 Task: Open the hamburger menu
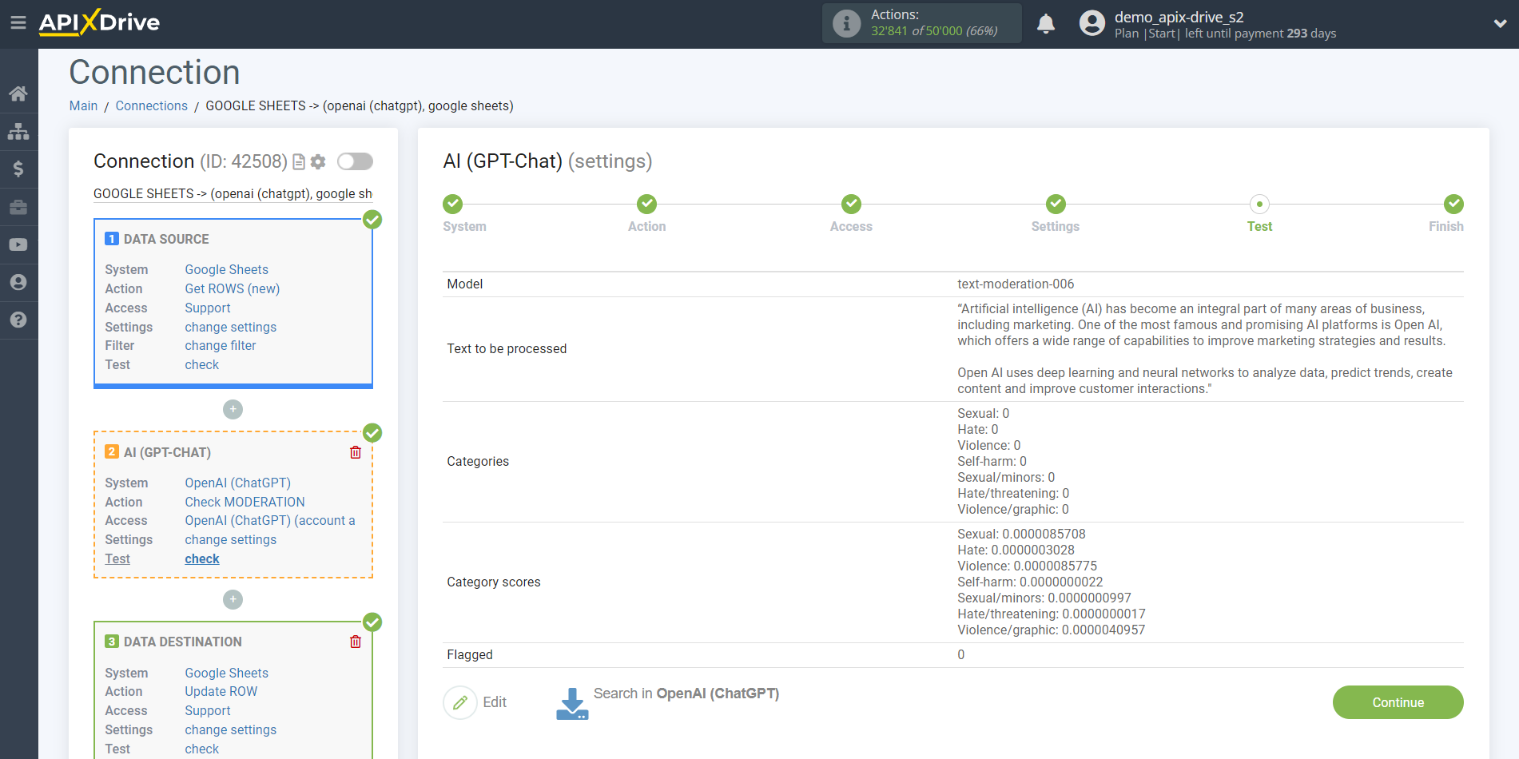pos(18,22)
